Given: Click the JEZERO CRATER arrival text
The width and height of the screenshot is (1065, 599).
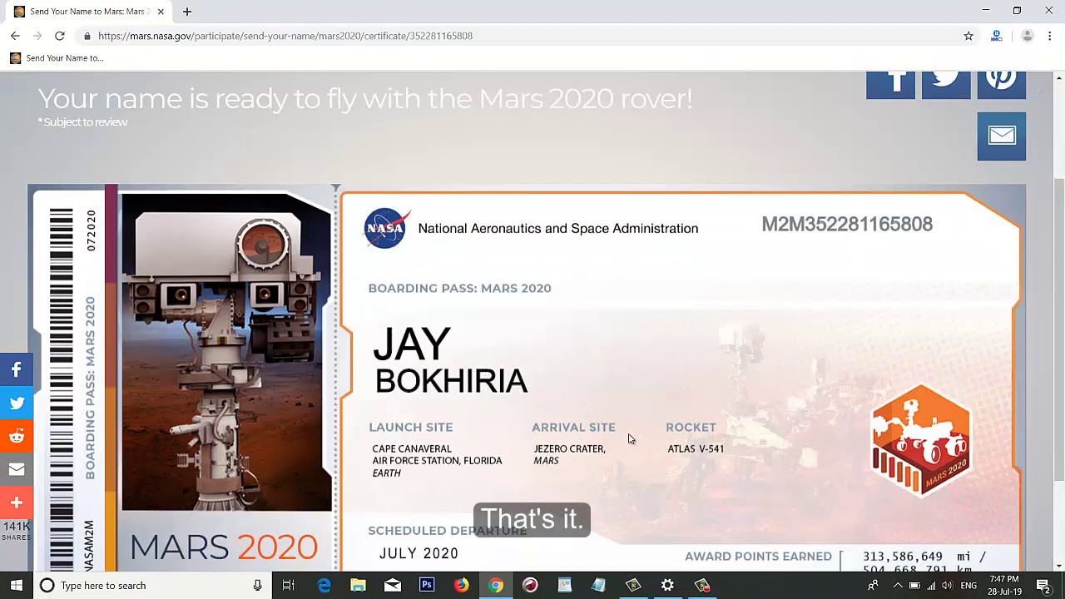Looking at the screenshot, I should coord(570,448).
